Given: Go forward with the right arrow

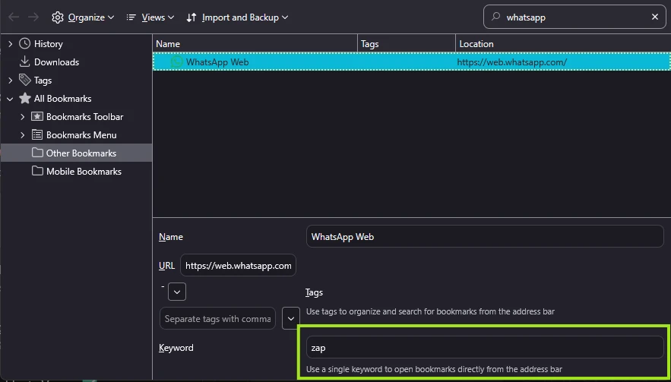Looking at the screenshot, I should coord(33,17).
